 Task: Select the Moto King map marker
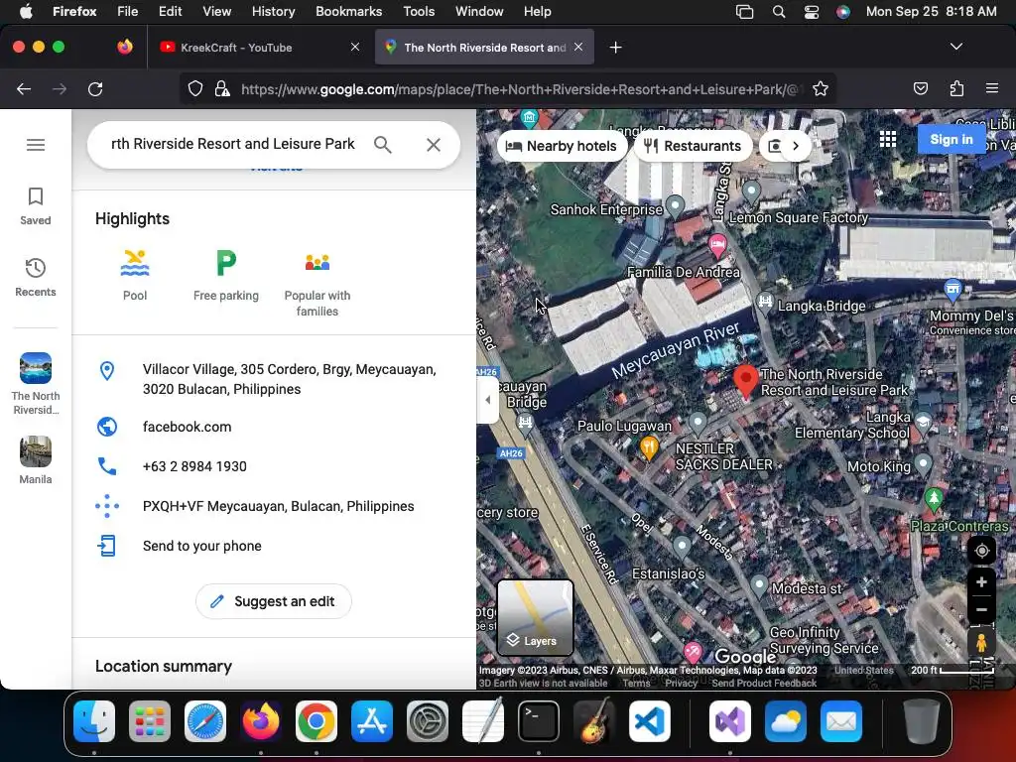point(924,464)
